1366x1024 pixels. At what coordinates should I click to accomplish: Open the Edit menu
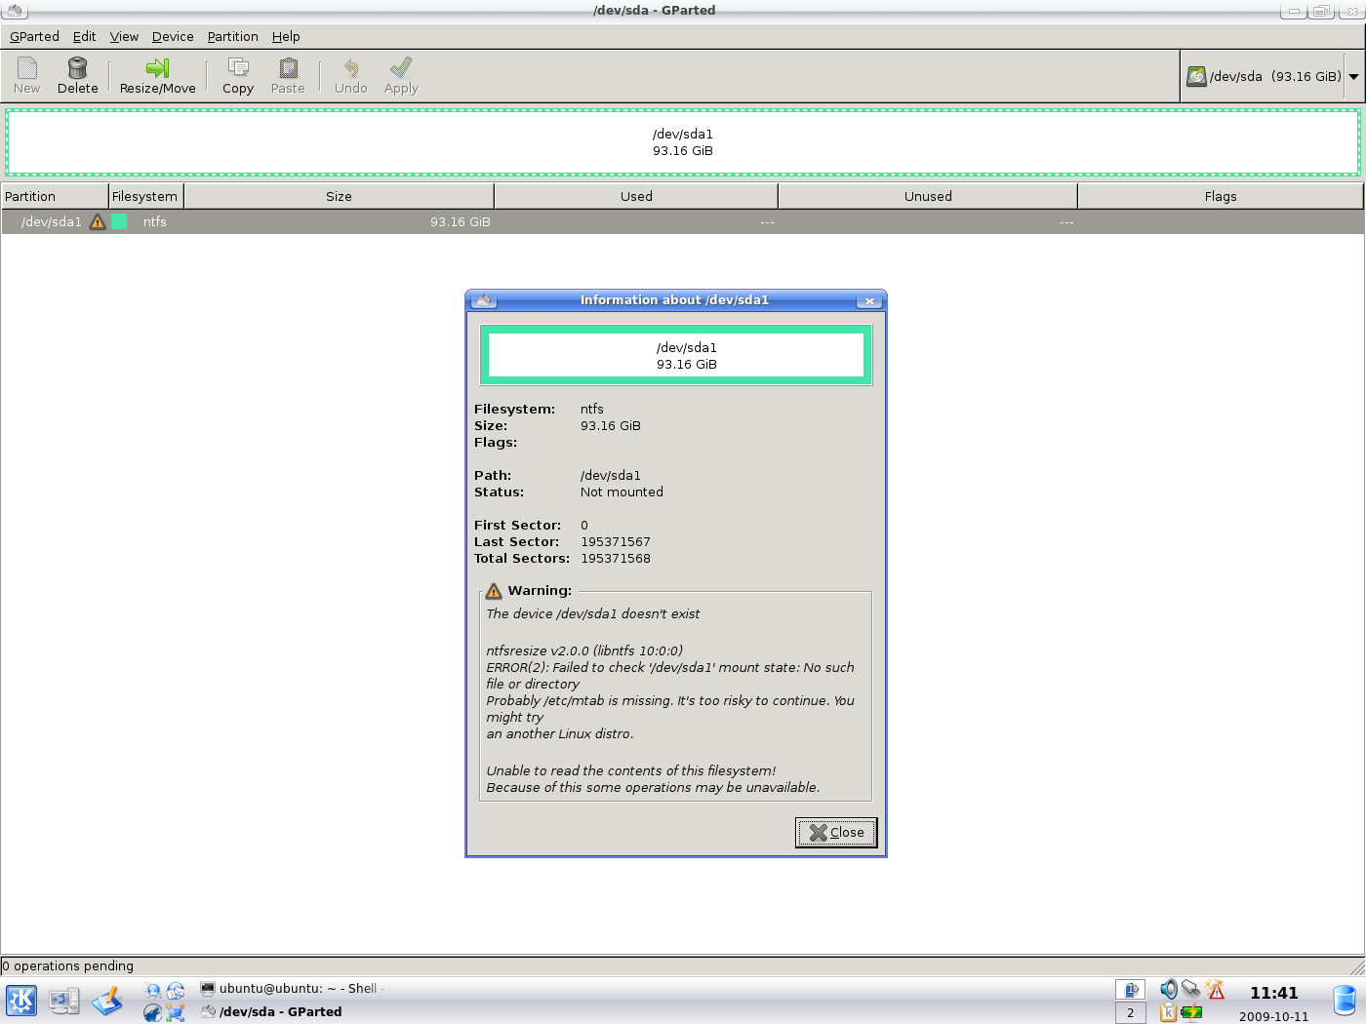[84, 36]
